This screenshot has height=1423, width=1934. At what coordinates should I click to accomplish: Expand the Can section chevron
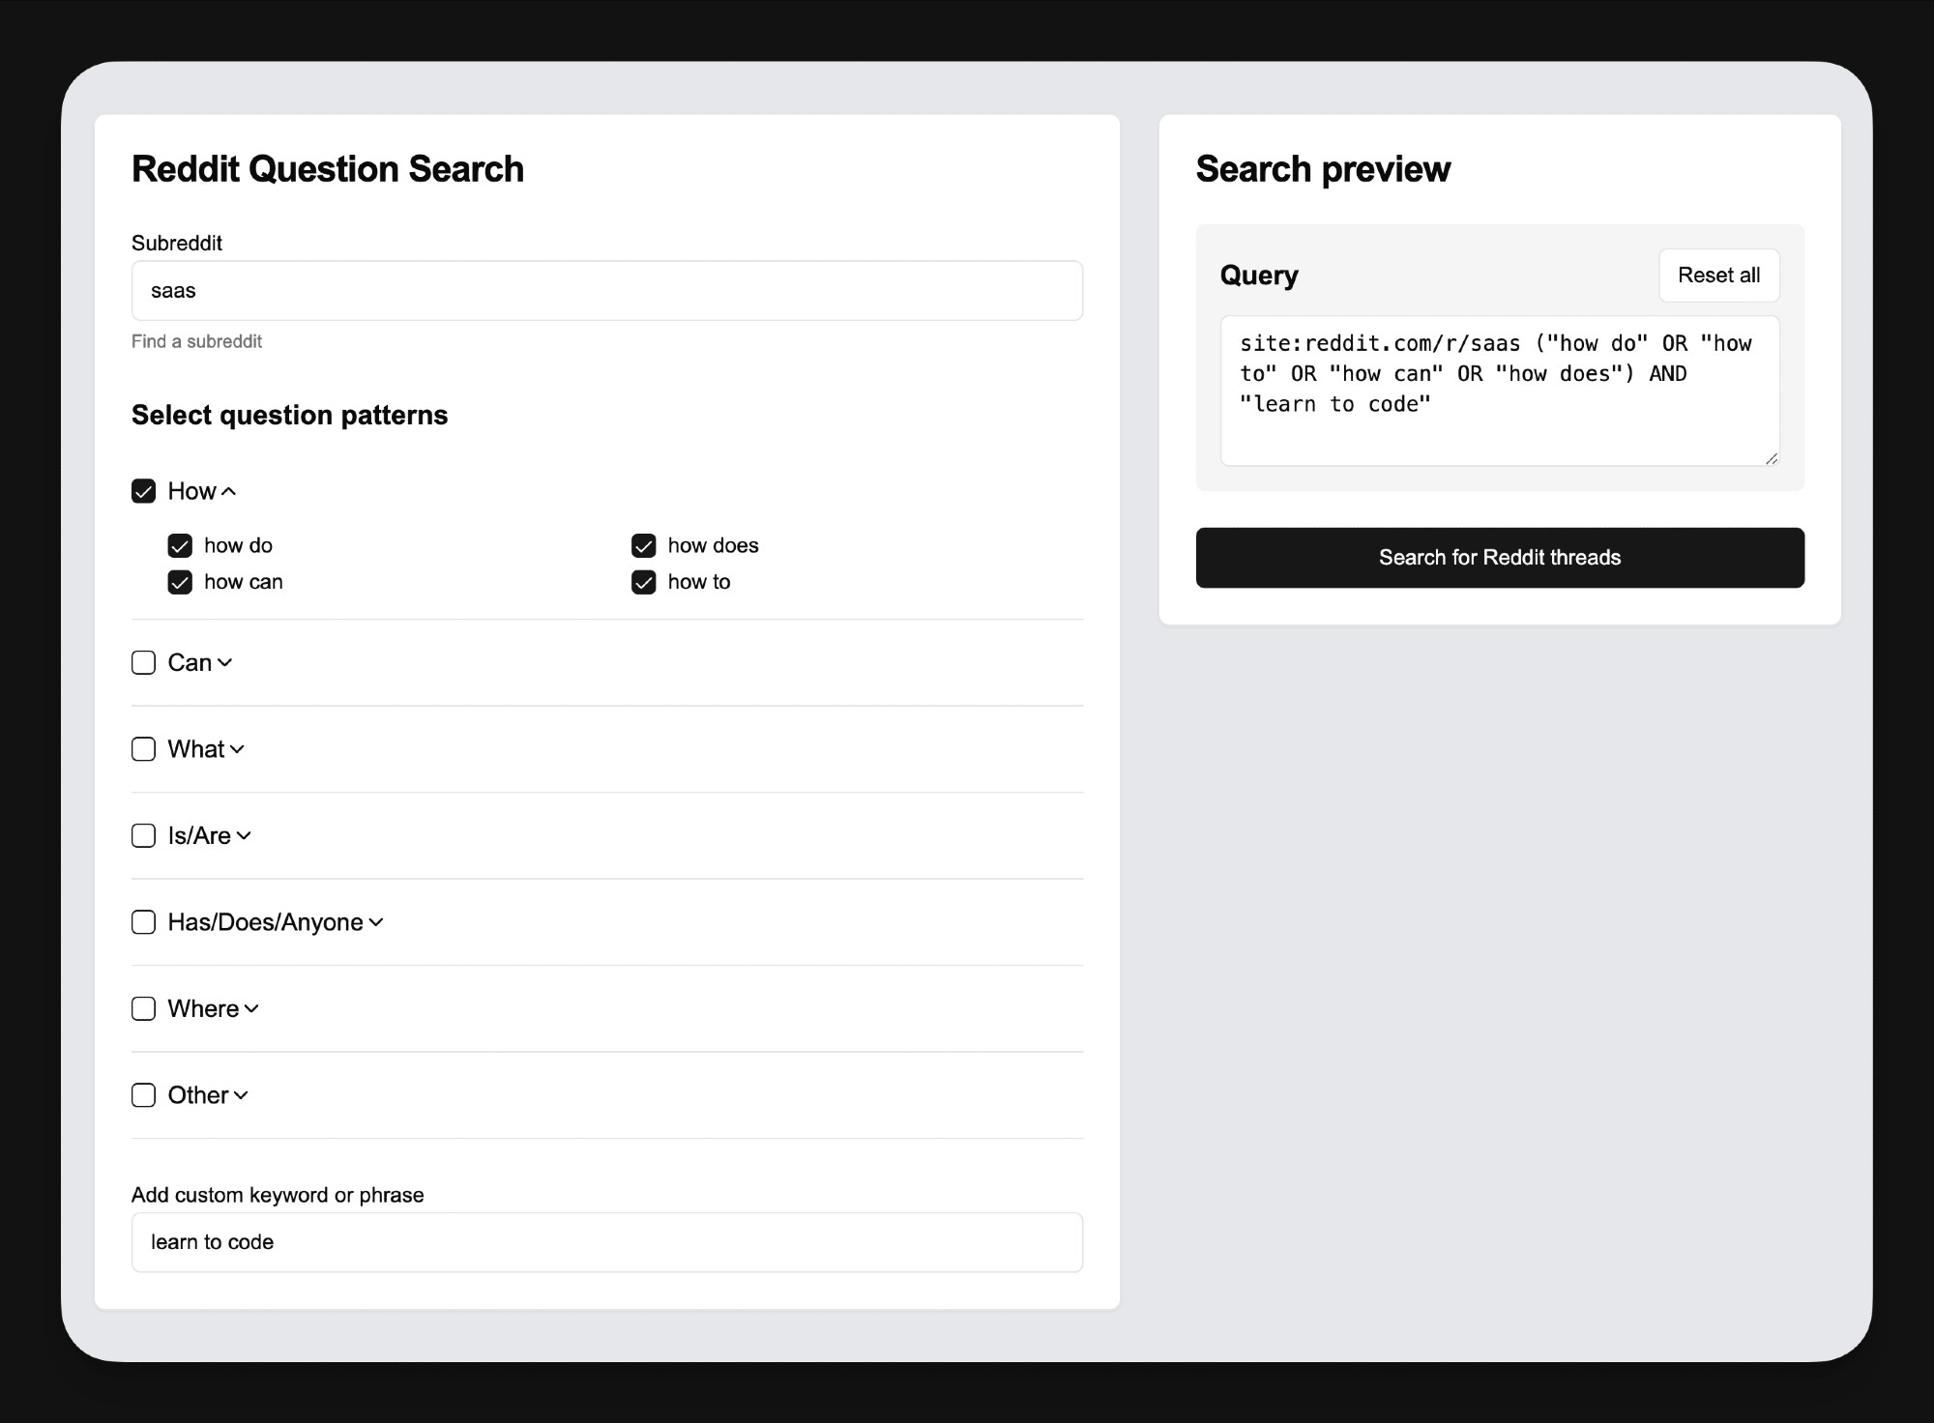point(224,663)
